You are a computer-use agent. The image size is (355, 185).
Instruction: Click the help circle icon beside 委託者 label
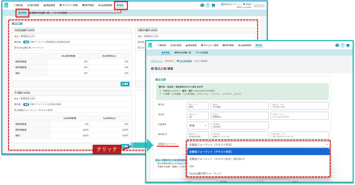(x=166, y=135)
